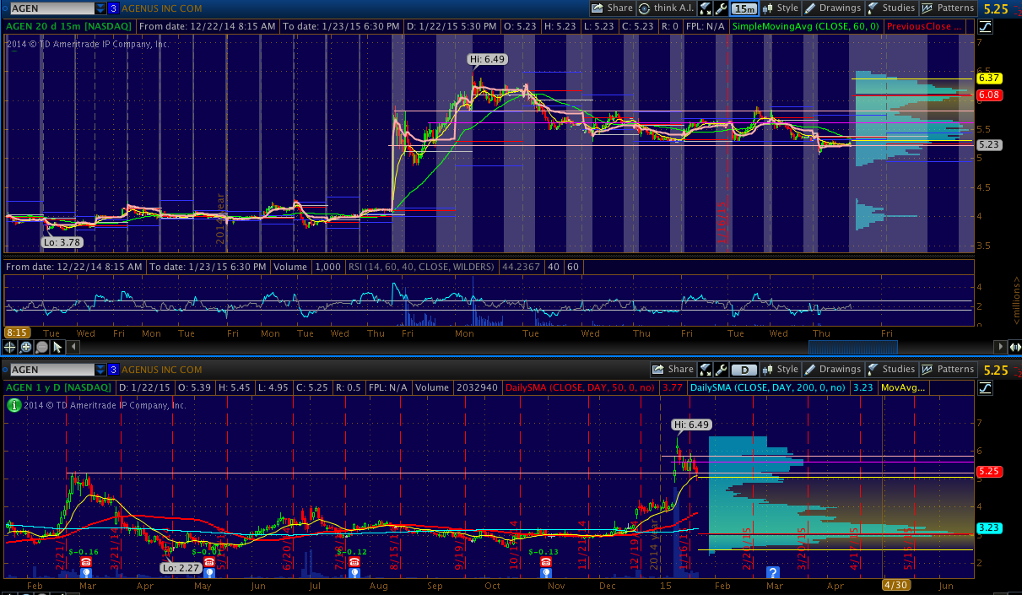Click the blue question mark event marker near March

tap(772, 572)
